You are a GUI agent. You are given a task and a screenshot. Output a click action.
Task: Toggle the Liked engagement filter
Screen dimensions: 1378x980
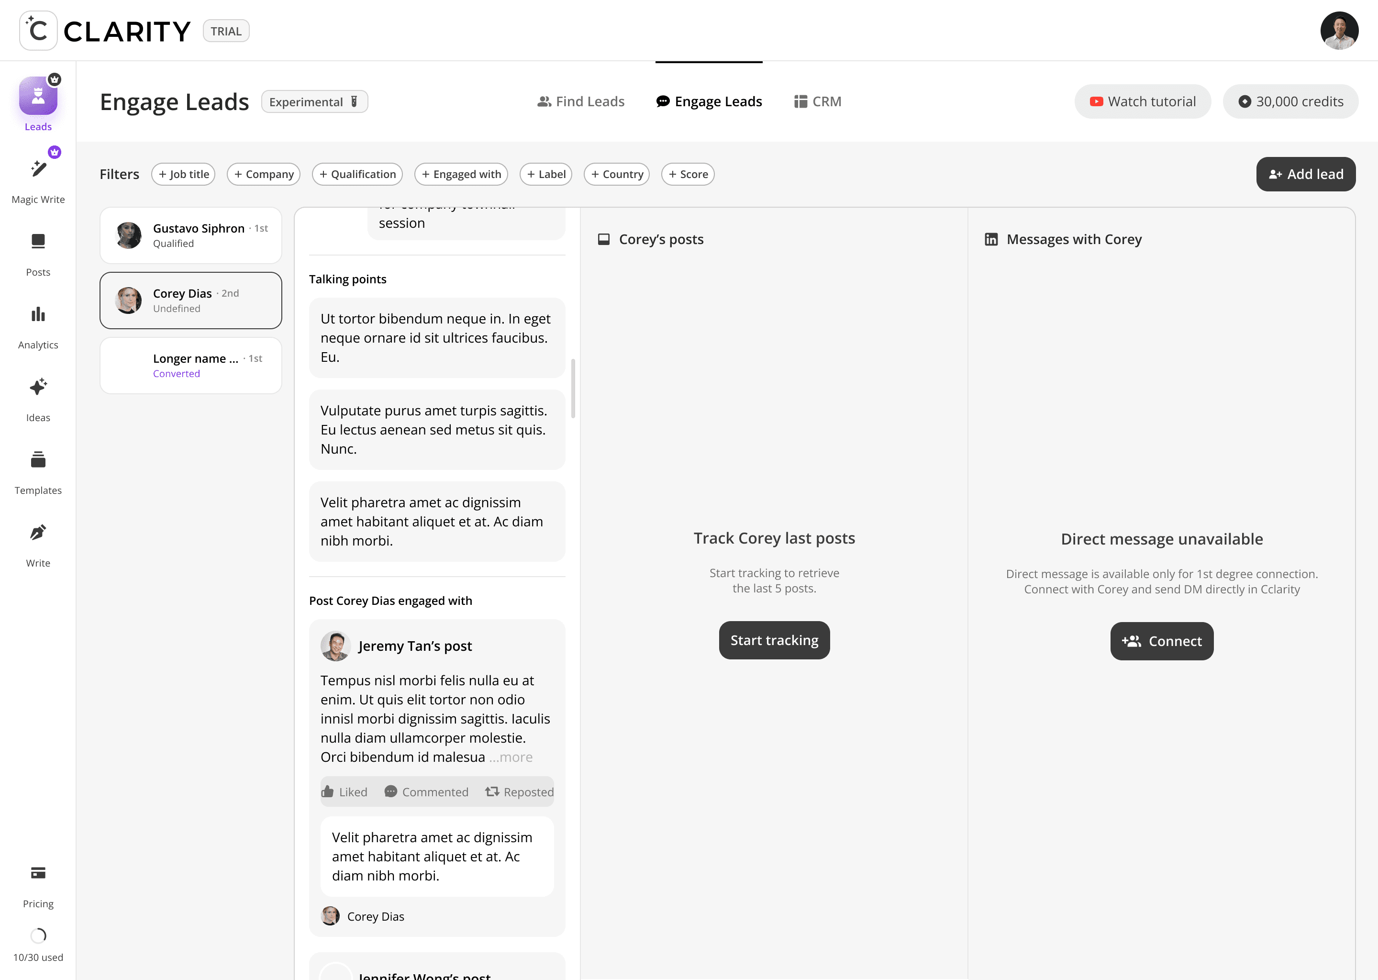tap(344, 792)
